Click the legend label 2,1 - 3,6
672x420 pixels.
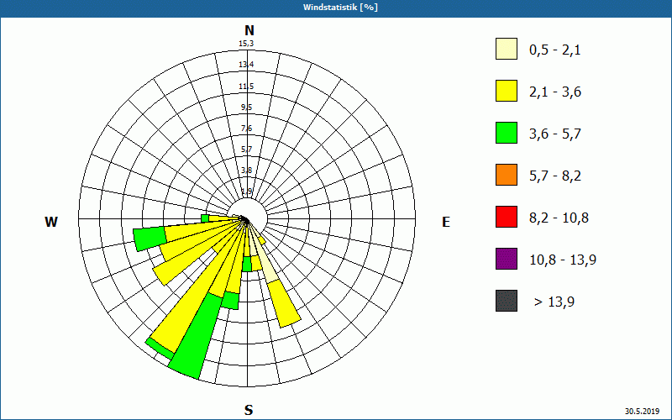click(x=555, y=92)
